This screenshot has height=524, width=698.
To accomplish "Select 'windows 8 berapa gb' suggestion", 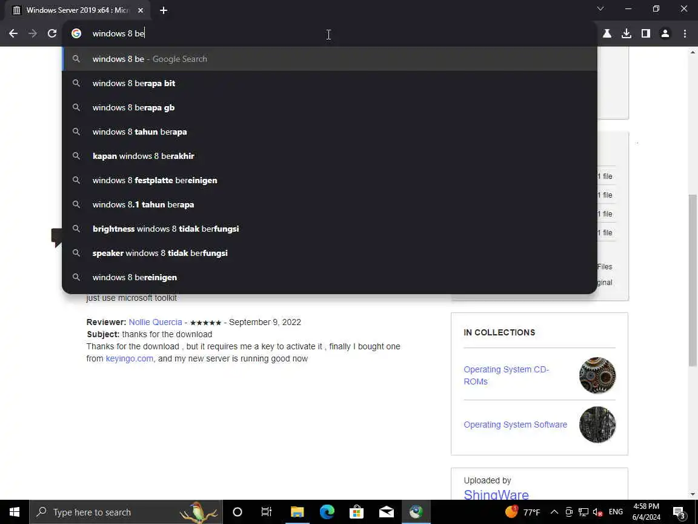I will (x=330, y=107).
